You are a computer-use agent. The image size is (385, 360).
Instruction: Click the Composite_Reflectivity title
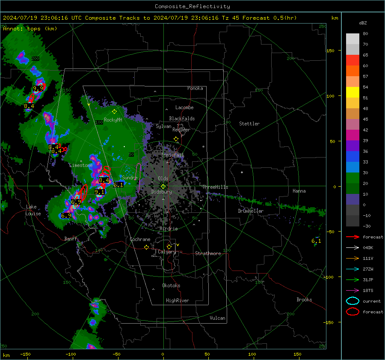point(192,6)
